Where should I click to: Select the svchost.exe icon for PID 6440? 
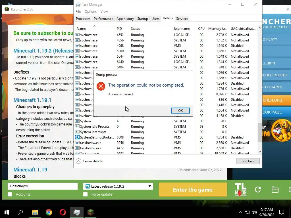(x=77, y=62)
